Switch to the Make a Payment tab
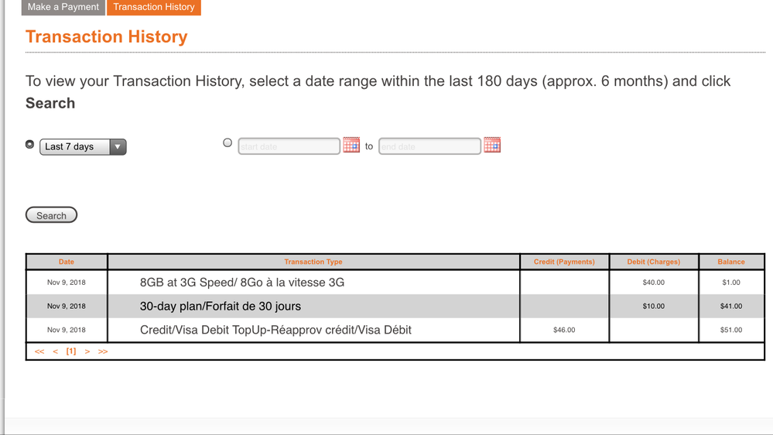 pyautogui.click(x=63, y=7)
